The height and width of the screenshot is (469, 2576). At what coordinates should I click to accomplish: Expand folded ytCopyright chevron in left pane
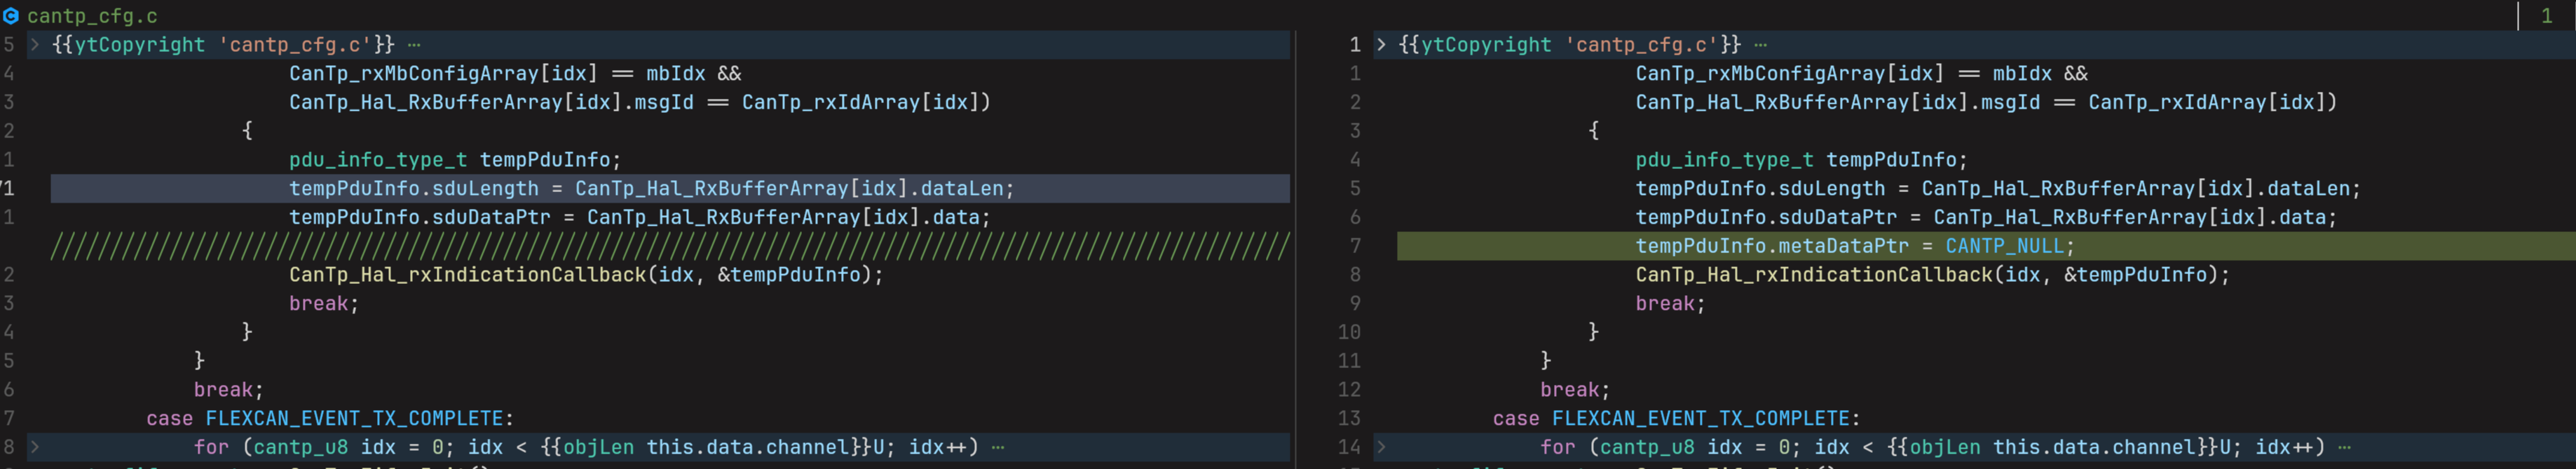coord(35,45)
